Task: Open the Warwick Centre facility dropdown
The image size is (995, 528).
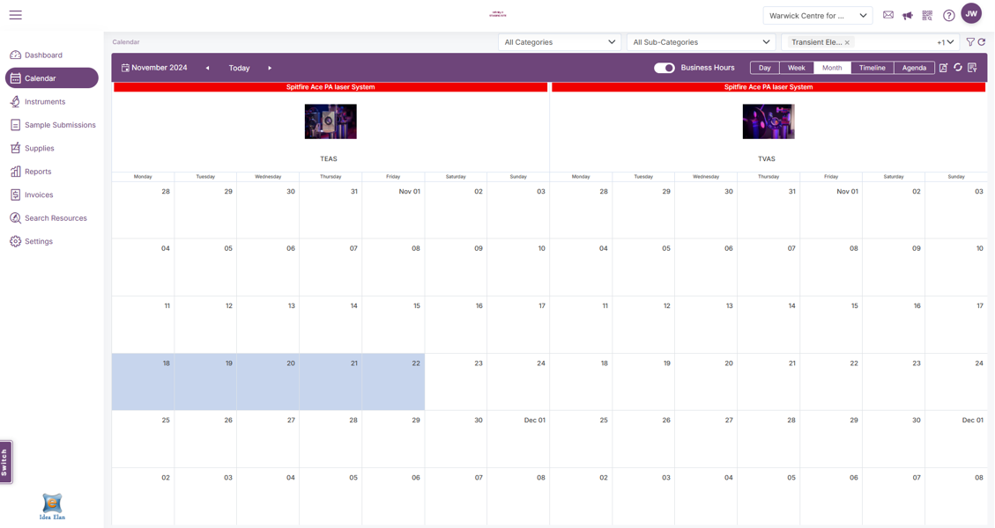Action: pos(817,15)
